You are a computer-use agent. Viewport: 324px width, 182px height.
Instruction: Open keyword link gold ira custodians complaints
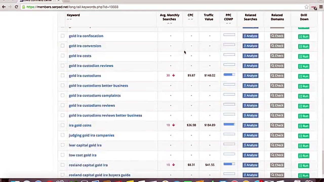(95, 96)
